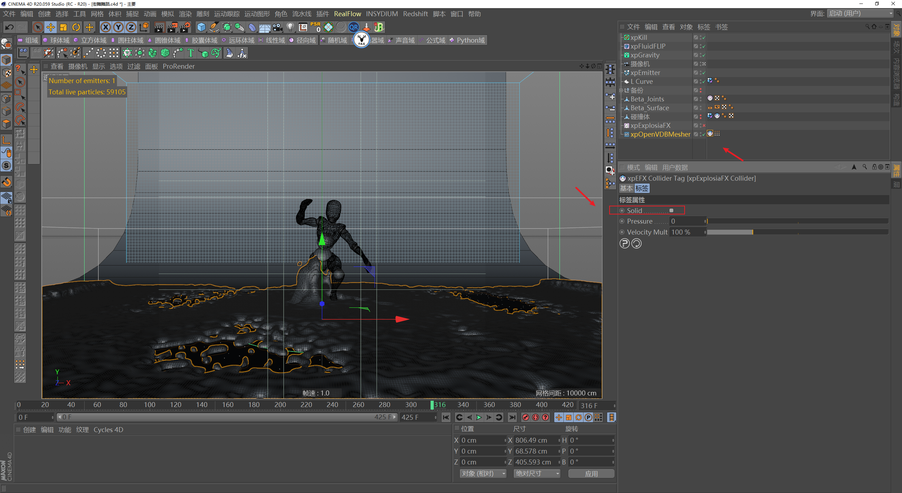This screenshot has width=902, height=493.
Task: Jump to the animation start button
Action: click(446, 417)
